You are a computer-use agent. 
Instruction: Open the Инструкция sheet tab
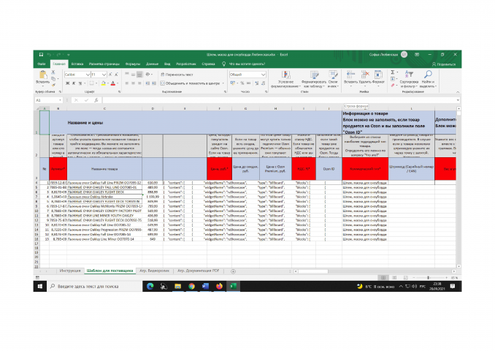70,270
